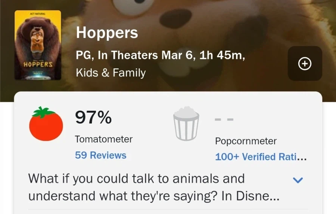Click the Tomatometer label
The width and height of the screenshot is (336, 214).
tap(103, 139)
